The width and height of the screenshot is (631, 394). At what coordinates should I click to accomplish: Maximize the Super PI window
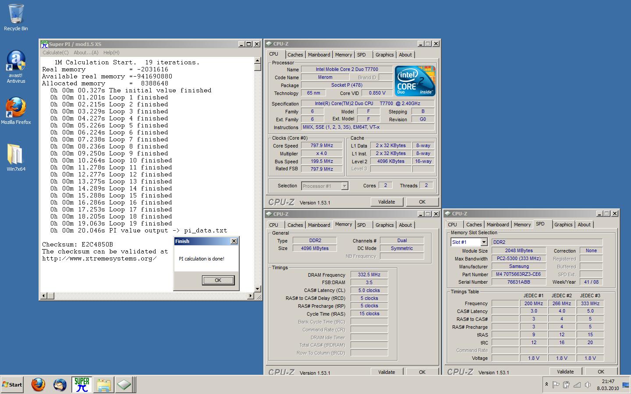(x=249, y=44)
